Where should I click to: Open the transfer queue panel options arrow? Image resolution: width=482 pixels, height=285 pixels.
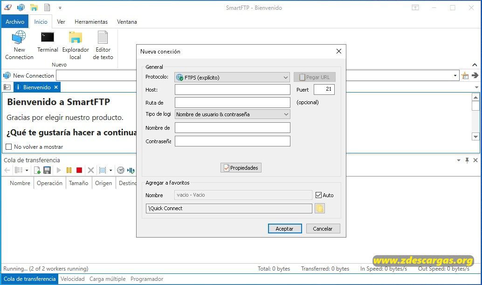point(458,160)
